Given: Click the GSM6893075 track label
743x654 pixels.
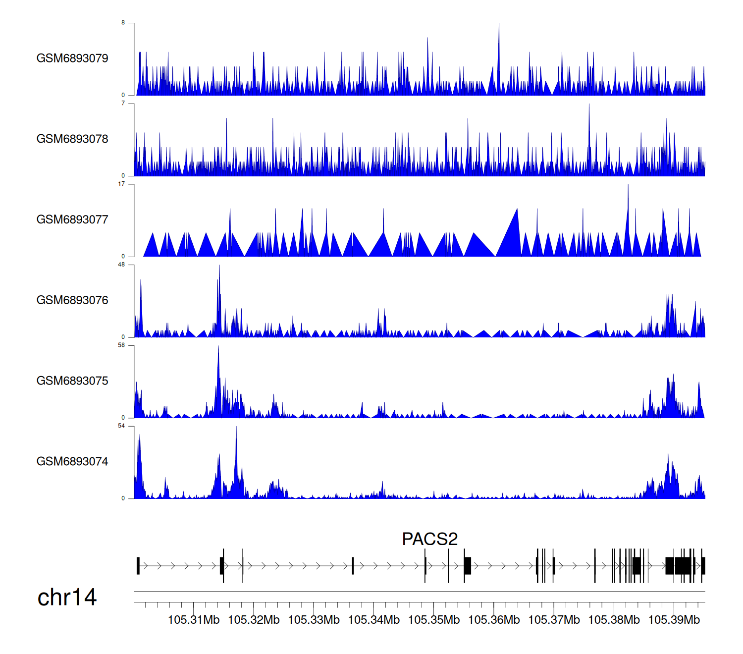Looking at the screenshot, I should pos(72,381).
